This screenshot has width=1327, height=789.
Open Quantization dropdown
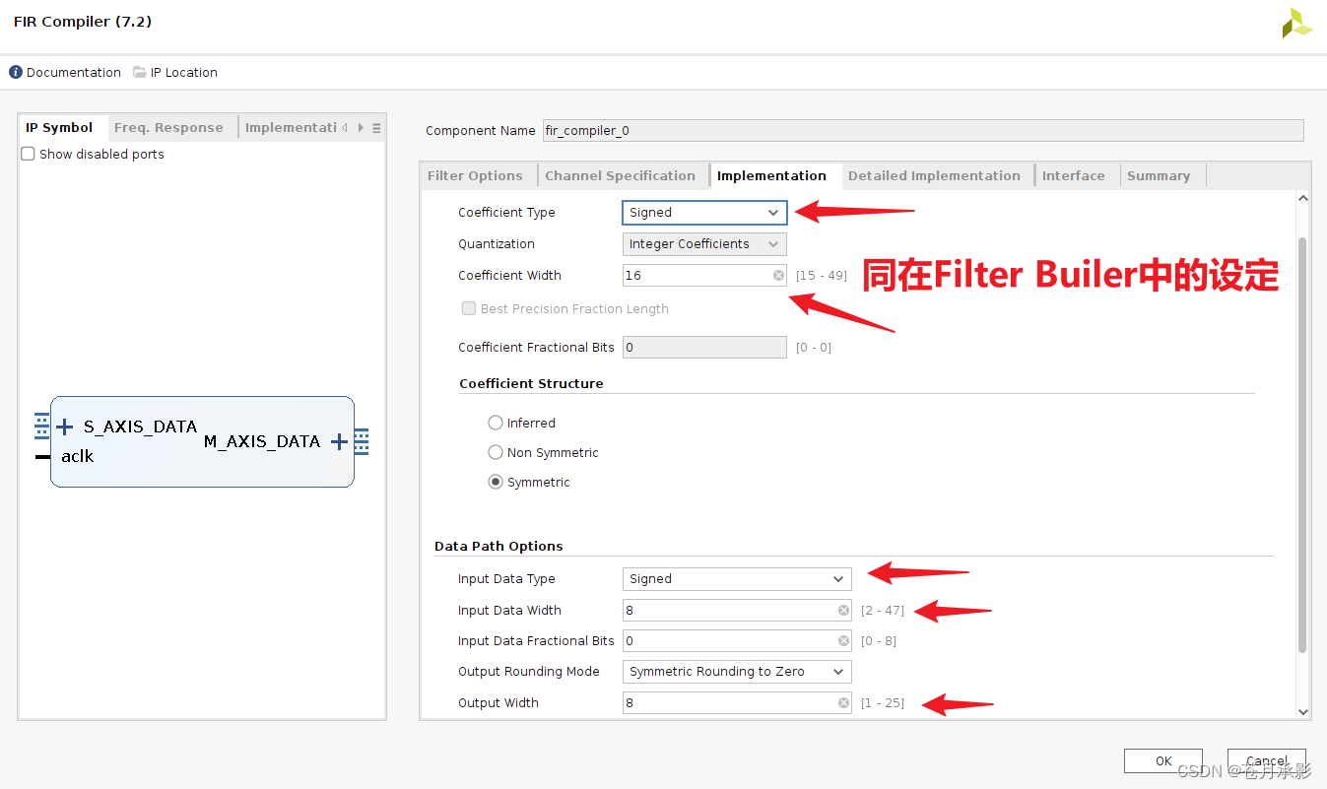704,244
